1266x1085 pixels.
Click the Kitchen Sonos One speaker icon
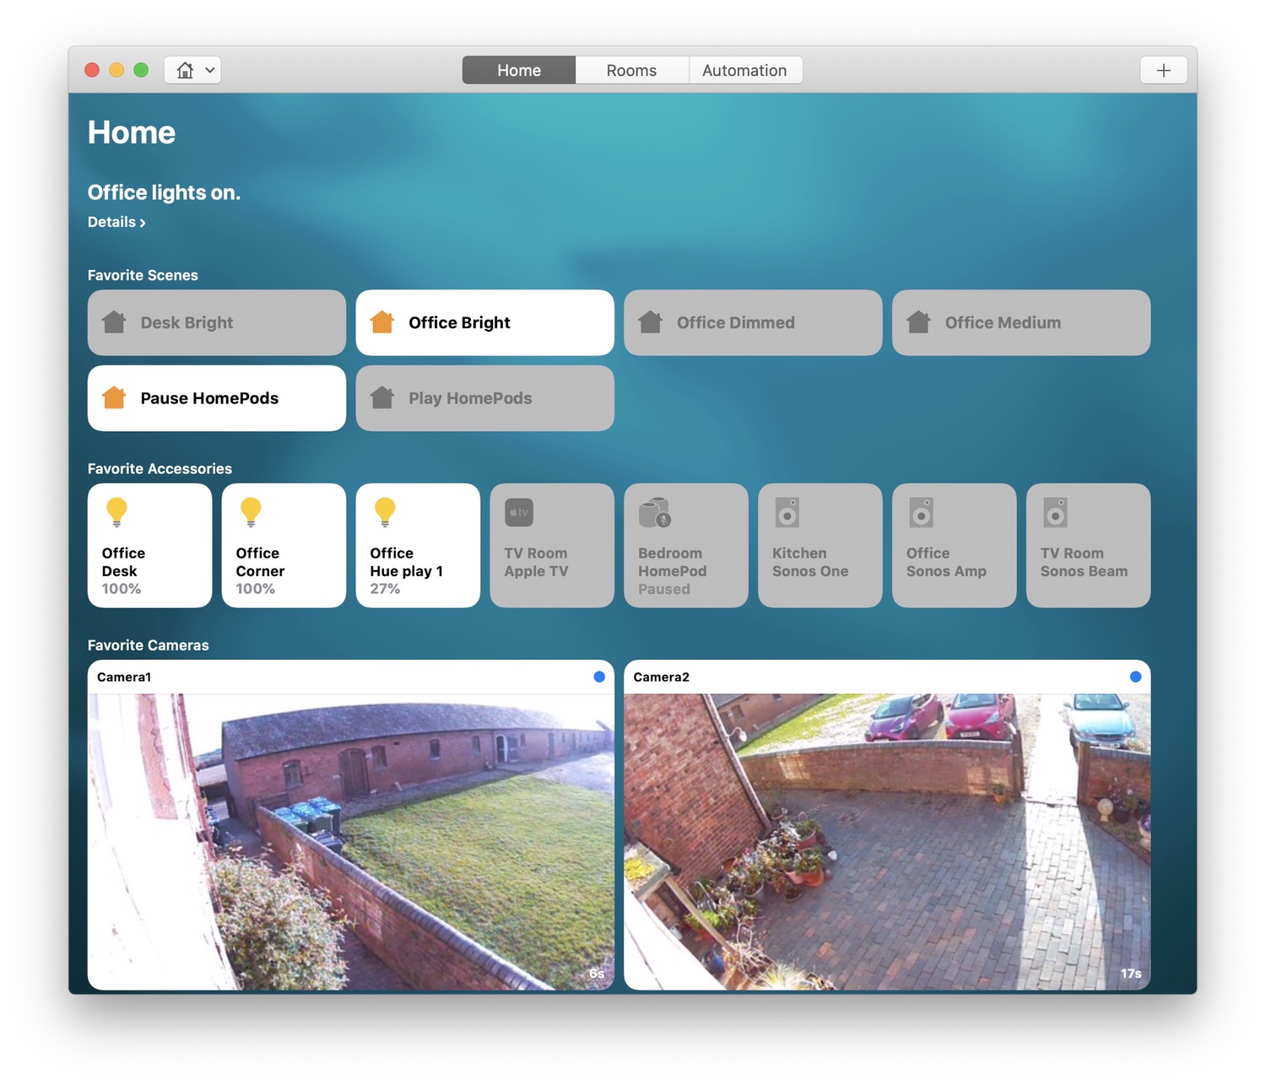point(787,512)
